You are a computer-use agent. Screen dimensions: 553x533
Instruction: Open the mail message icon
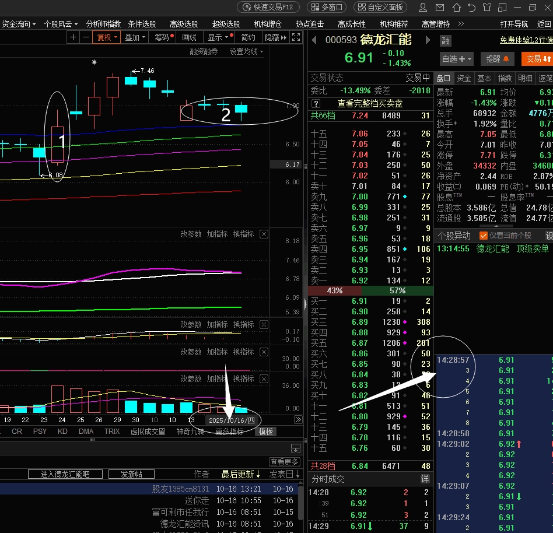[439, 8]
